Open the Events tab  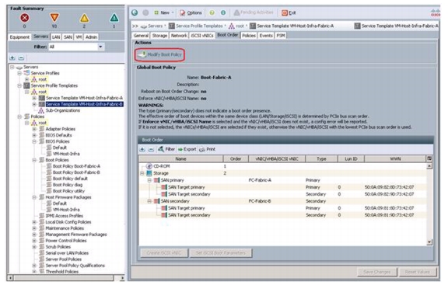point(266,36)
